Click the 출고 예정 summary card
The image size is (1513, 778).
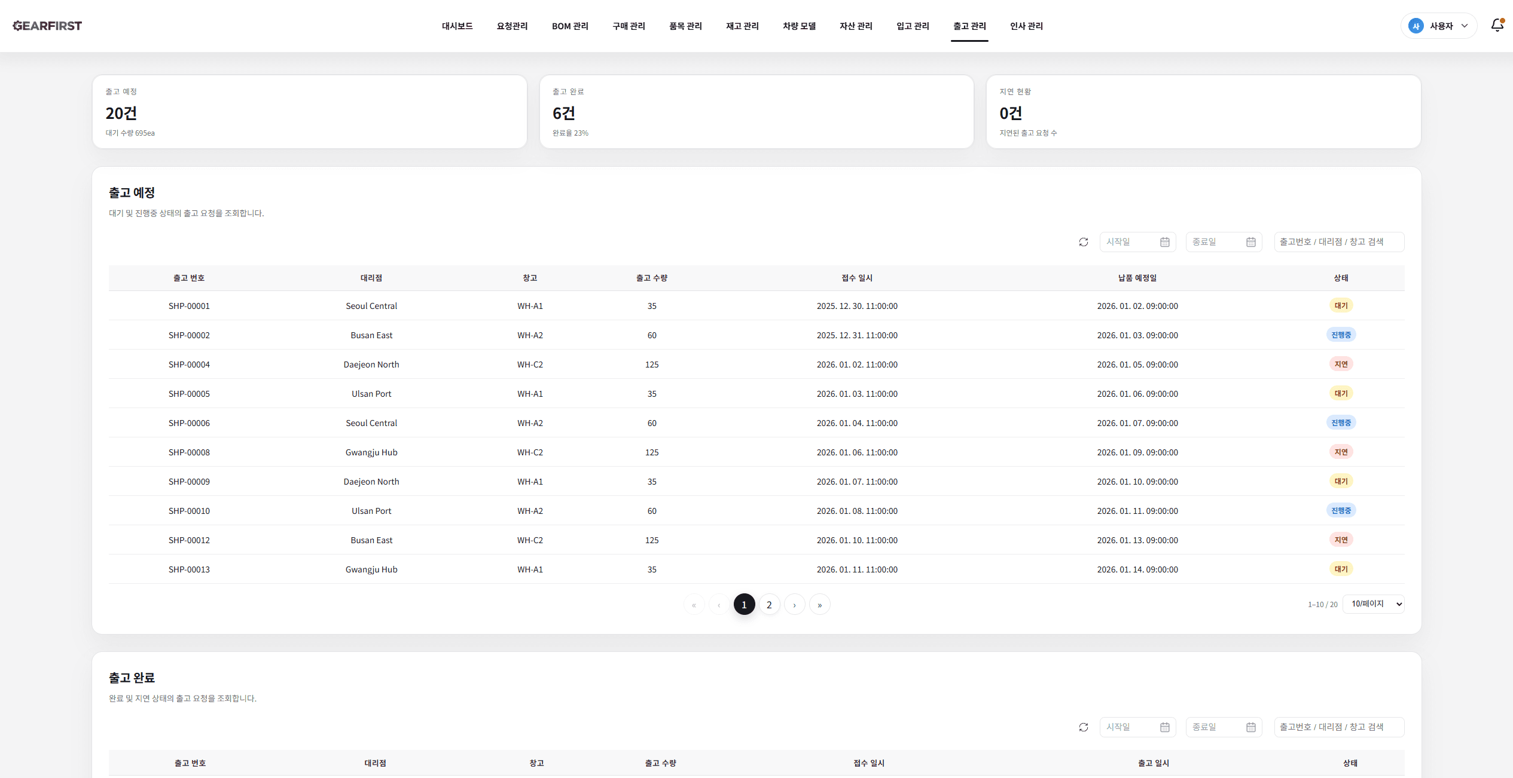click(309, 112)
